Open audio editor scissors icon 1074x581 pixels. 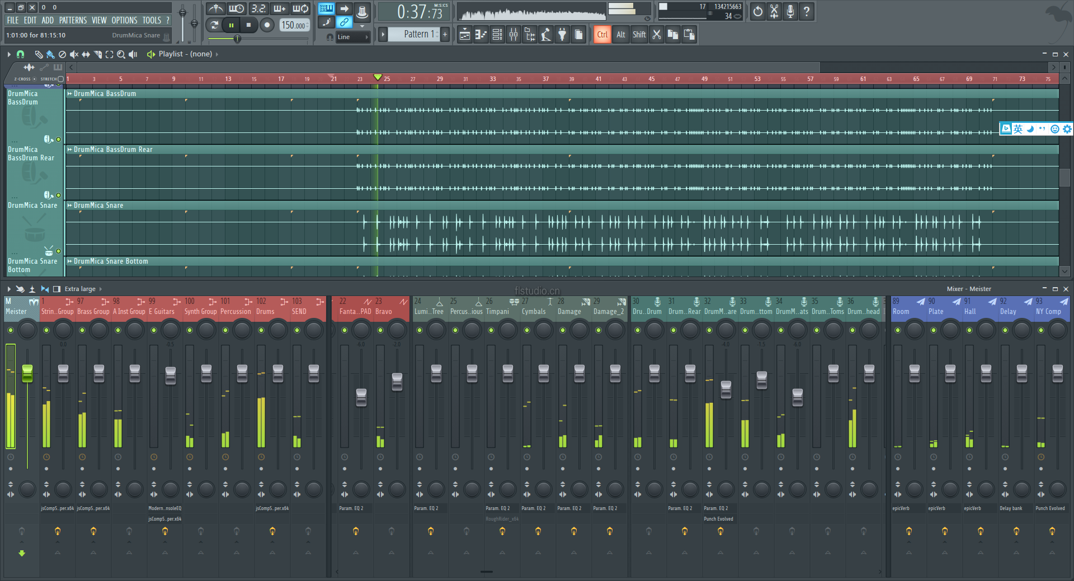pos(774,11)
